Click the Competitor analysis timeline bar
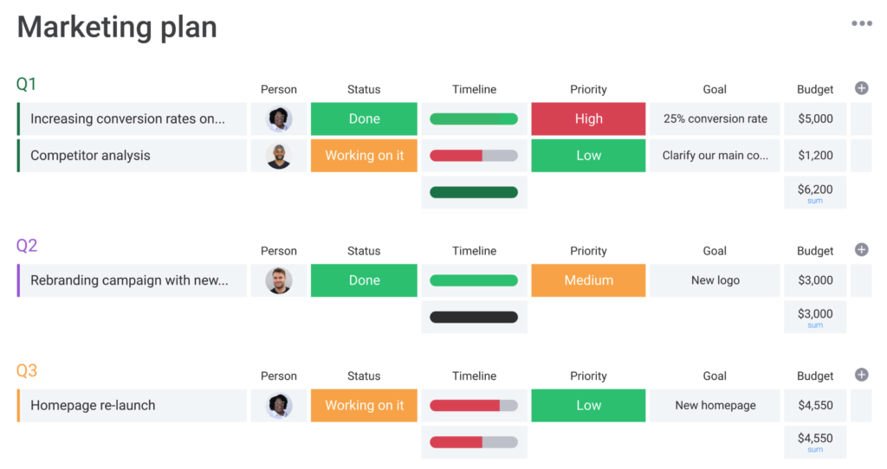The image size is (887, 469). (x=474, y=156)
